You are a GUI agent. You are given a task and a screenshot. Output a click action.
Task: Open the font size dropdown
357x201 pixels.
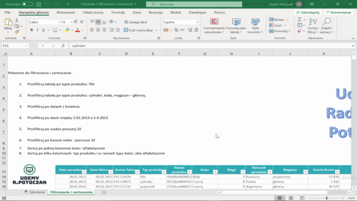[x=71, y=22]
